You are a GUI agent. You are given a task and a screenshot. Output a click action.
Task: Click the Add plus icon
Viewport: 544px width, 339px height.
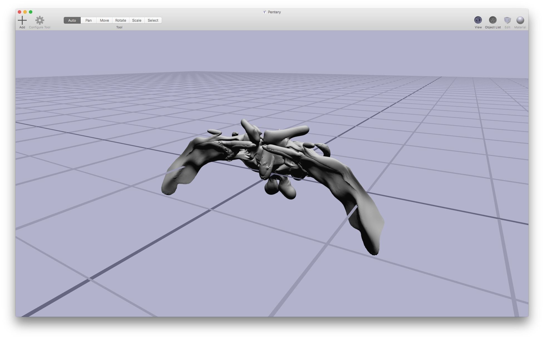click(x=22, y=20)
